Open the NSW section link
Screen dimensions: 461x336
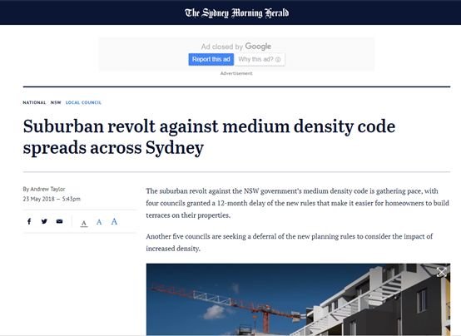click(56, 102)
